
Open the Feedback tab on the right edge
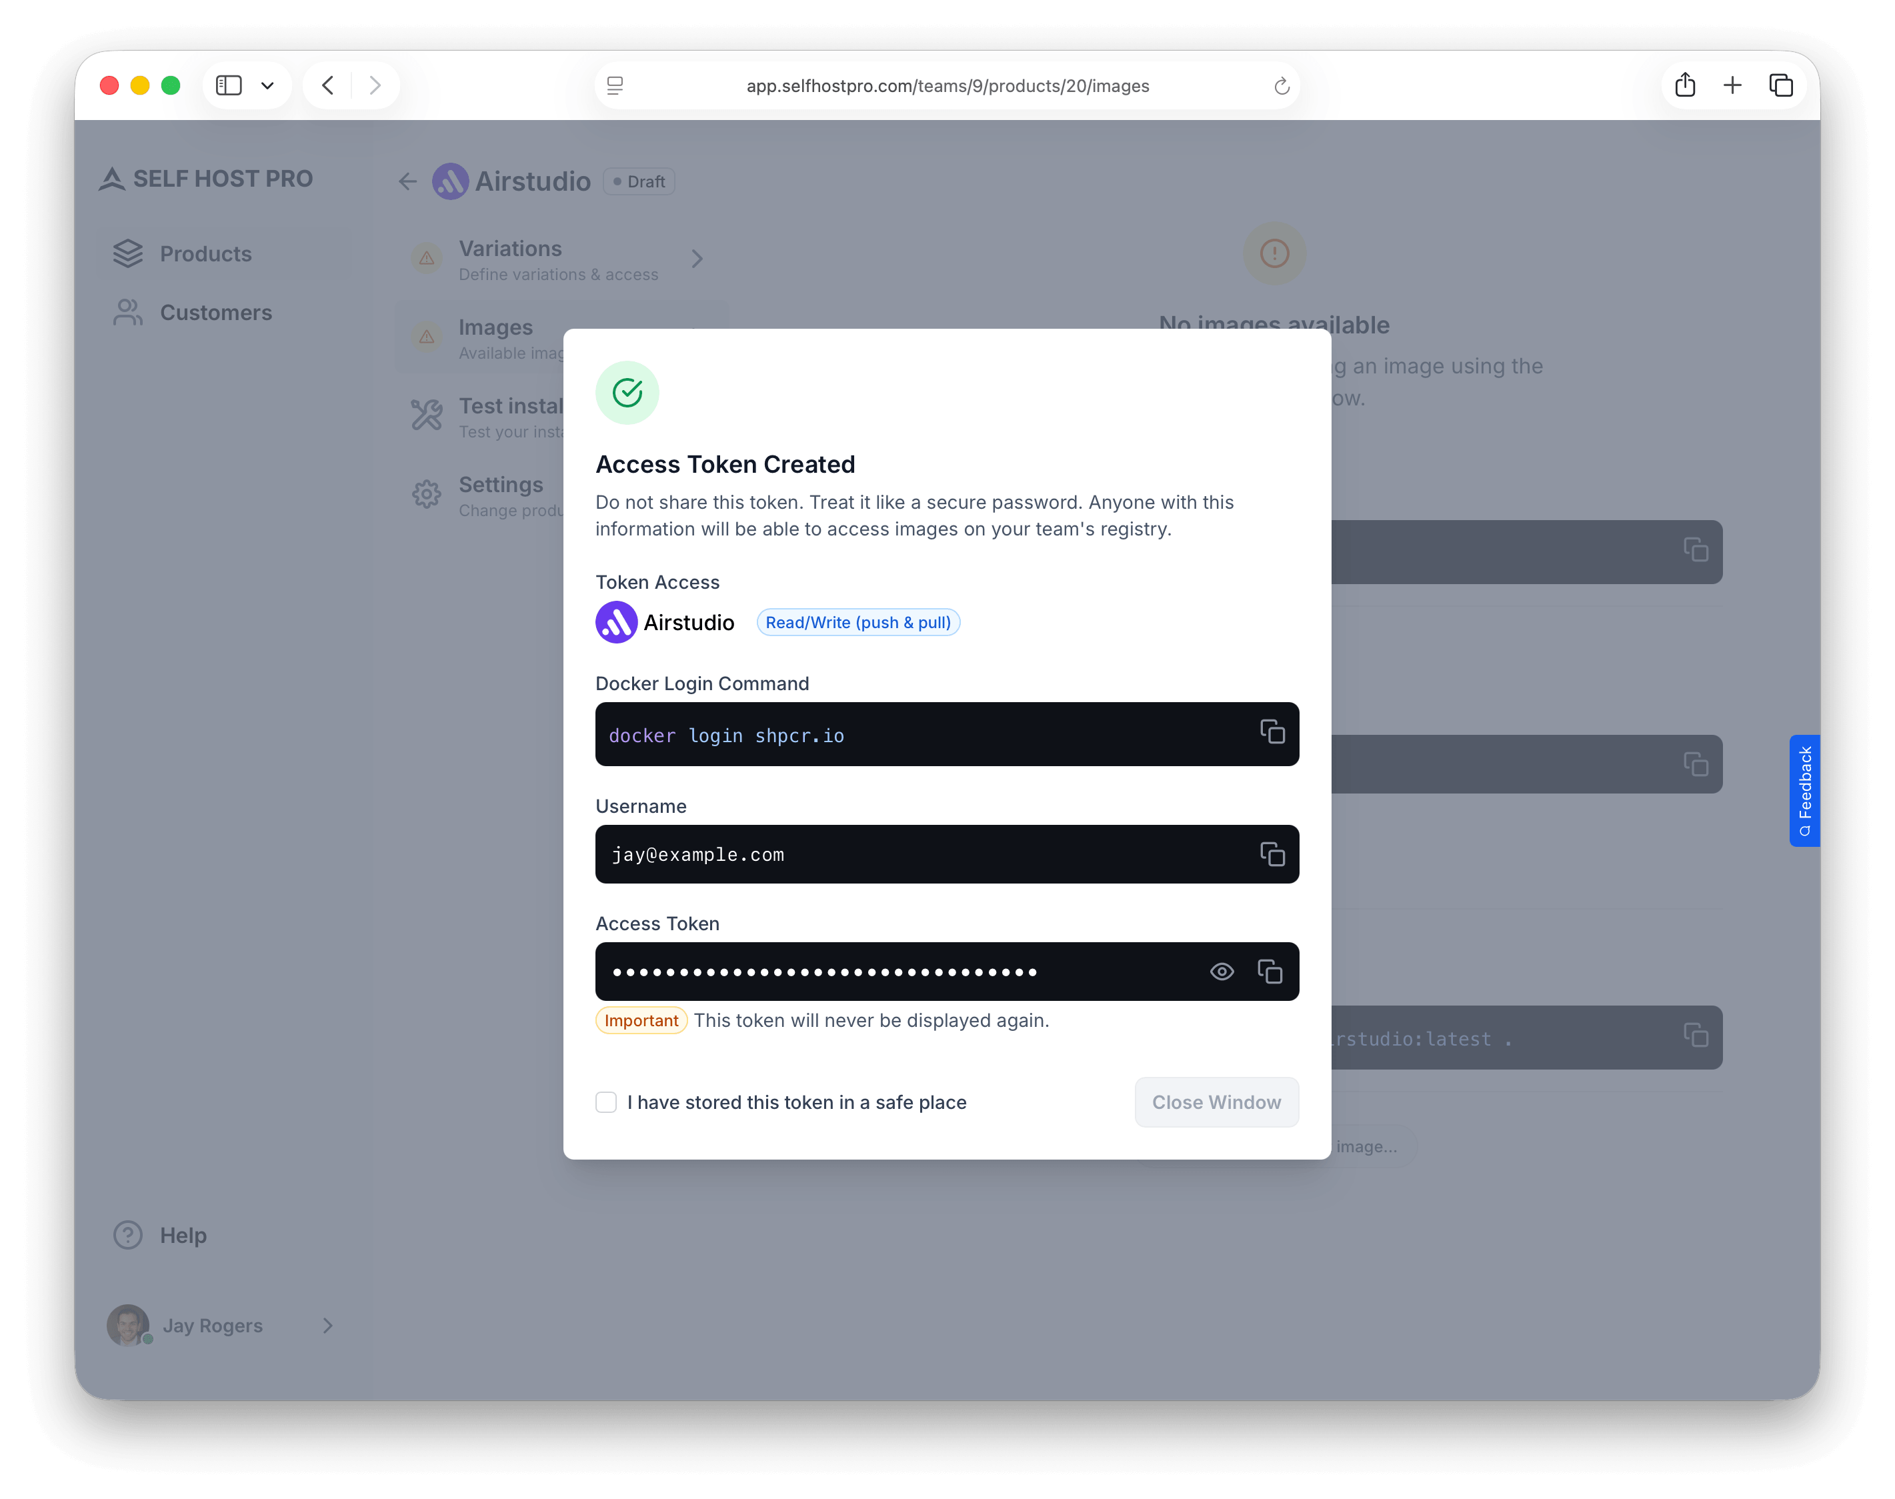click(x=1804, y=791)
